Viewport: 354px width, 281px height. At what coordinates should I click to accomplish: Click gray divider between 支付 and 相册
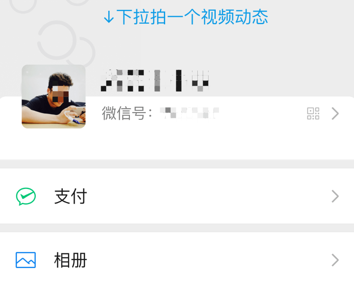tap(177, 228)
